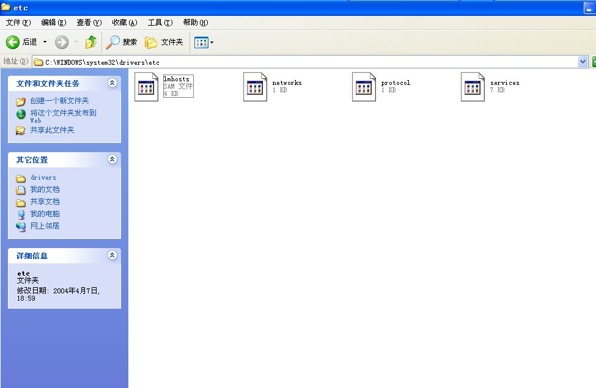
Task: Open the 收藏(A) menu
Action: (x=124, y=23)
